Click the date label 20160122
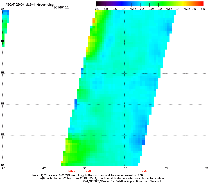 point(61,7)
